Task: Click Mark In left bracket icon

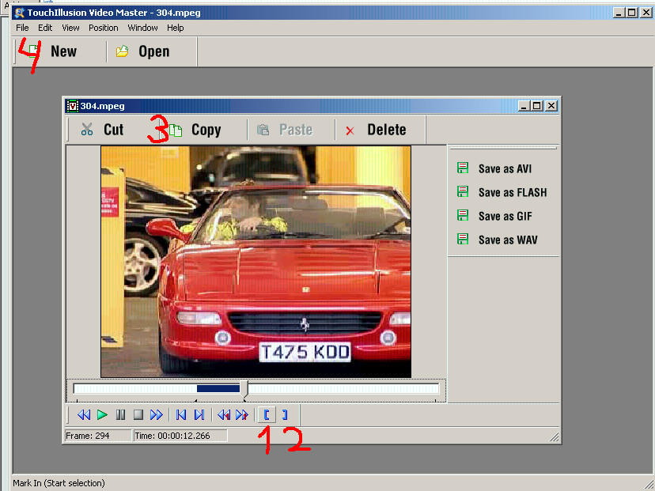Action: (267, 414)
